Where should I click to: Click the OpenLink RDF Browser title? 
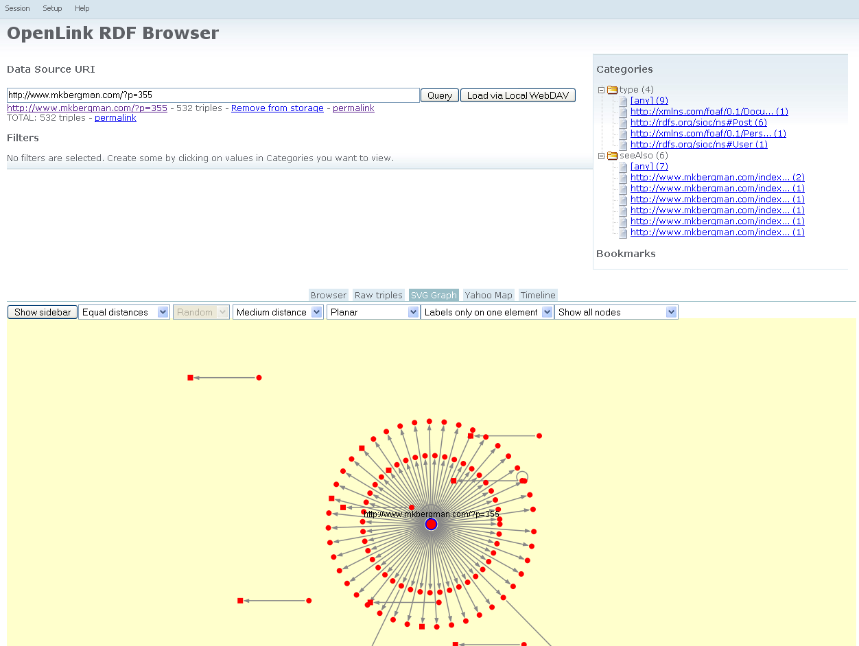tap(113, 33)
